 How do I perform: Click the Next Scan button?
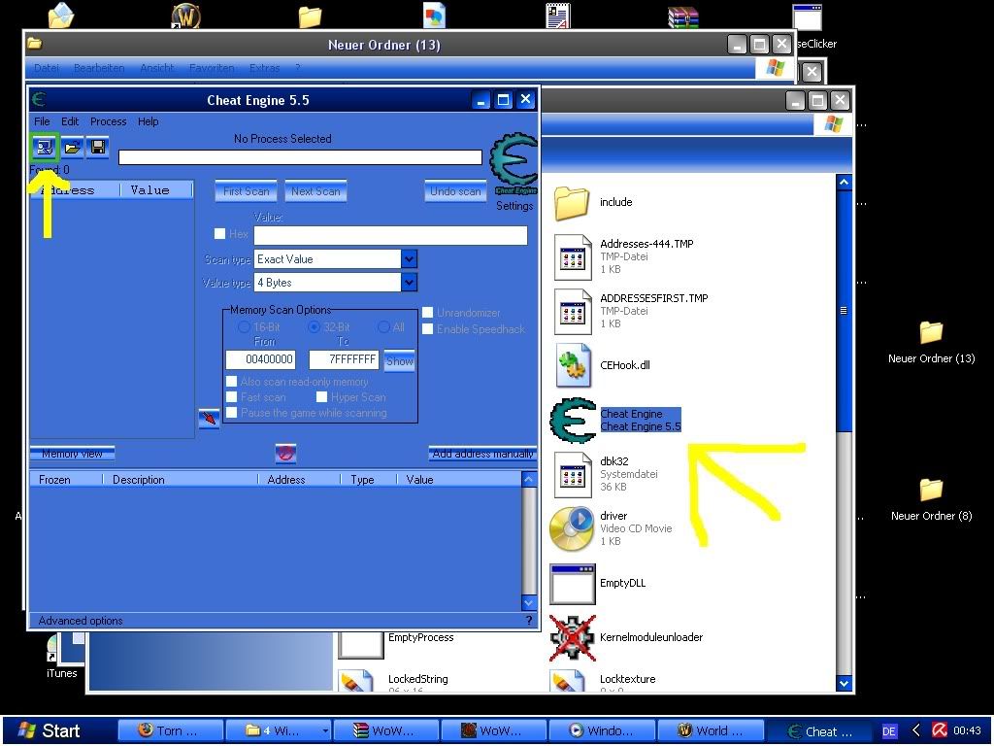coord(315,191)
